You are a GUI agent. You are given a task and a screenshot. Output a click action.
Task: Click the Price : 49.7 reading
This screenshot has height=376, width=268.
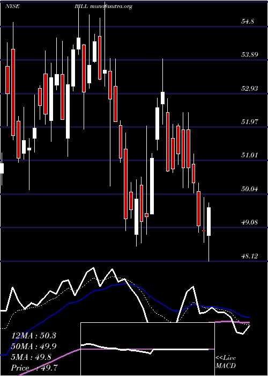click(34, 367)
